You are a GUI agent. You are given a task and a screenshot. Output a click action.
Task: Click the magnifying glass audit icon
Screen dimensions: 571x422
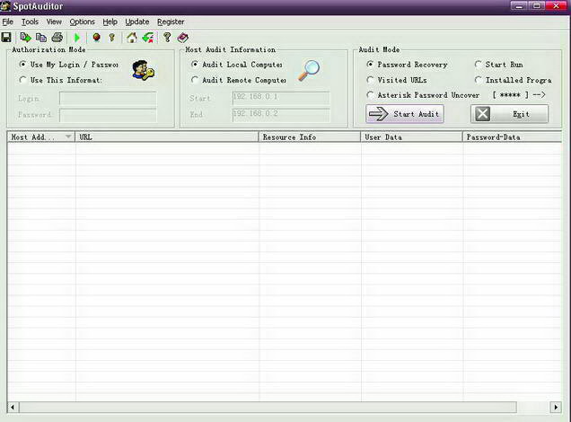pyautogui.click(x=309, y=70)
